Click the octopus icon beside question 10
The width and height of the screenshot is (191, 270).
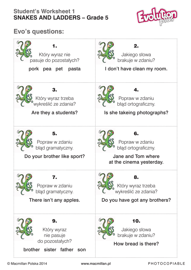tap(106, 227)
